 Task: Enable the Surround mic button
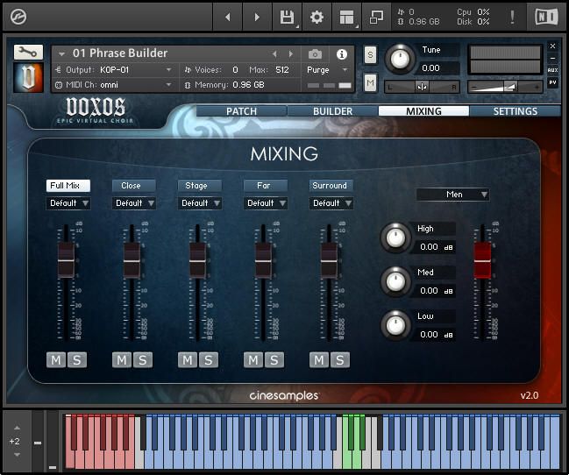(x=331, y=186)
